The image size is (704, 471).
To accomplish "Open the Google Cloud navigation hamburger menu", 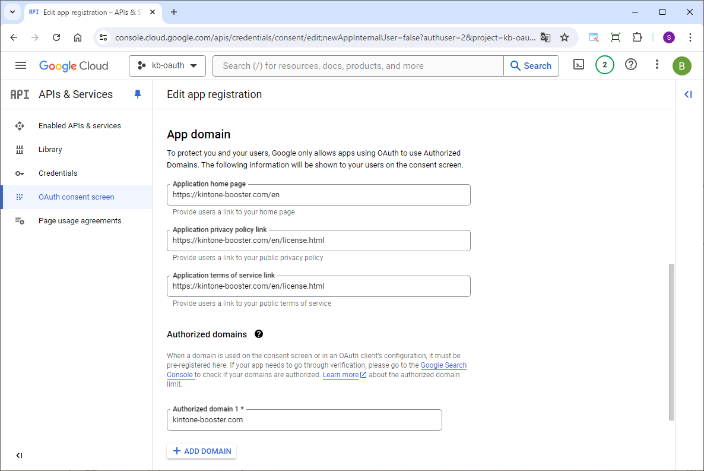I will [21, 65].
